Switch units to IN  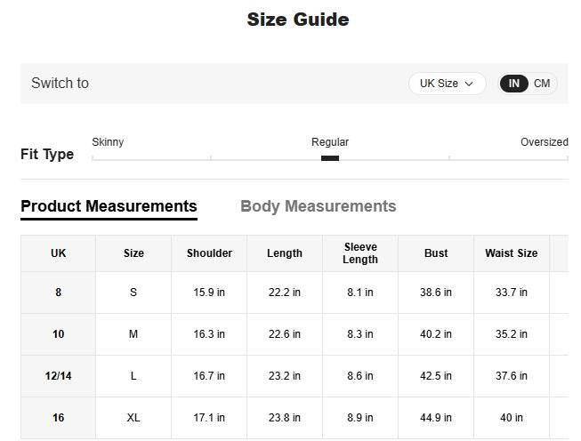tap(514, 84)
